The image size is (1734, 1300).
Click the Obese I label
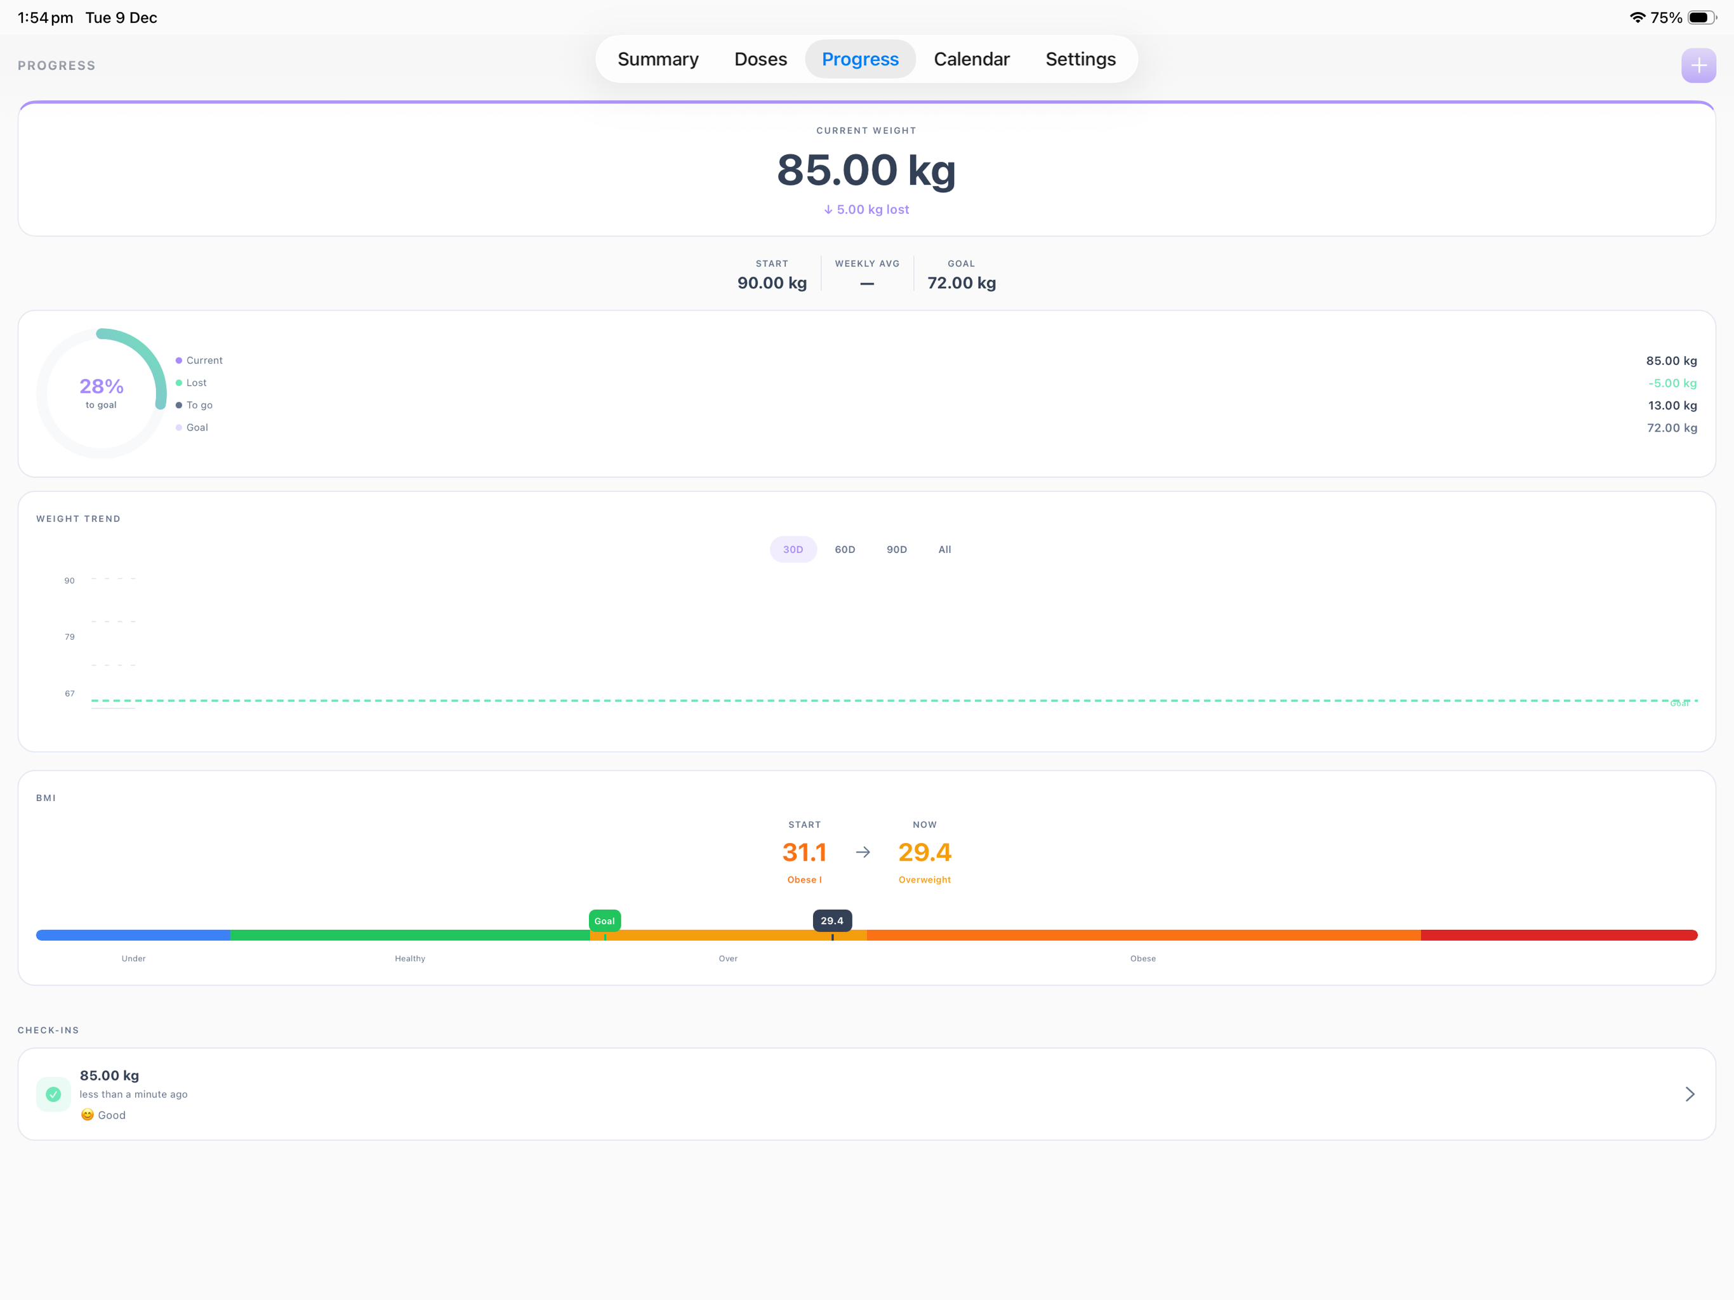coord(804,880)
